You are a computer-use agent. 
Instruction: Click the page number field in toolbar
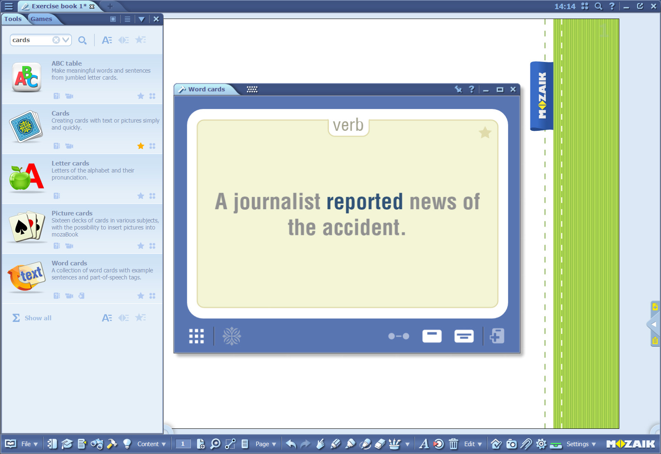pyautogui.click(x=183, y=444)
